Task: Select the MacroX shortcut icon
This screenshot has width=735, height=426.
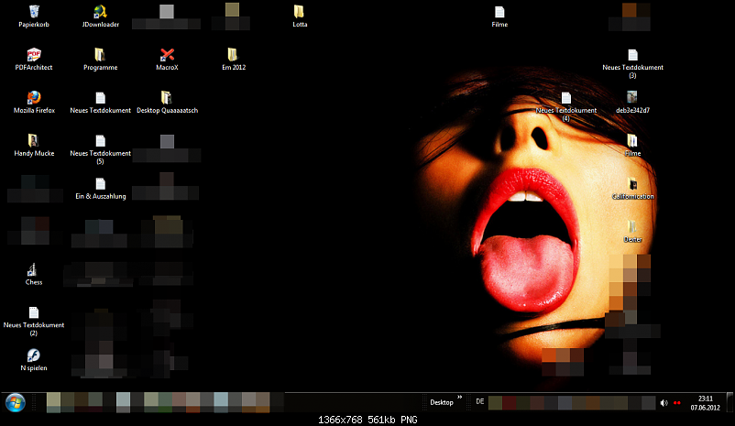Action: pos(167,55)
